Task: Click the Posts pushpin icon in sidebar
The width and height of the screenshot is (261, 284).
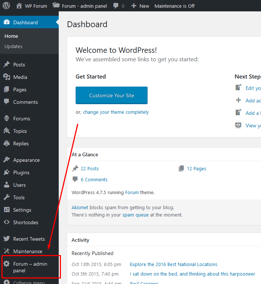Action: (7, 65)
